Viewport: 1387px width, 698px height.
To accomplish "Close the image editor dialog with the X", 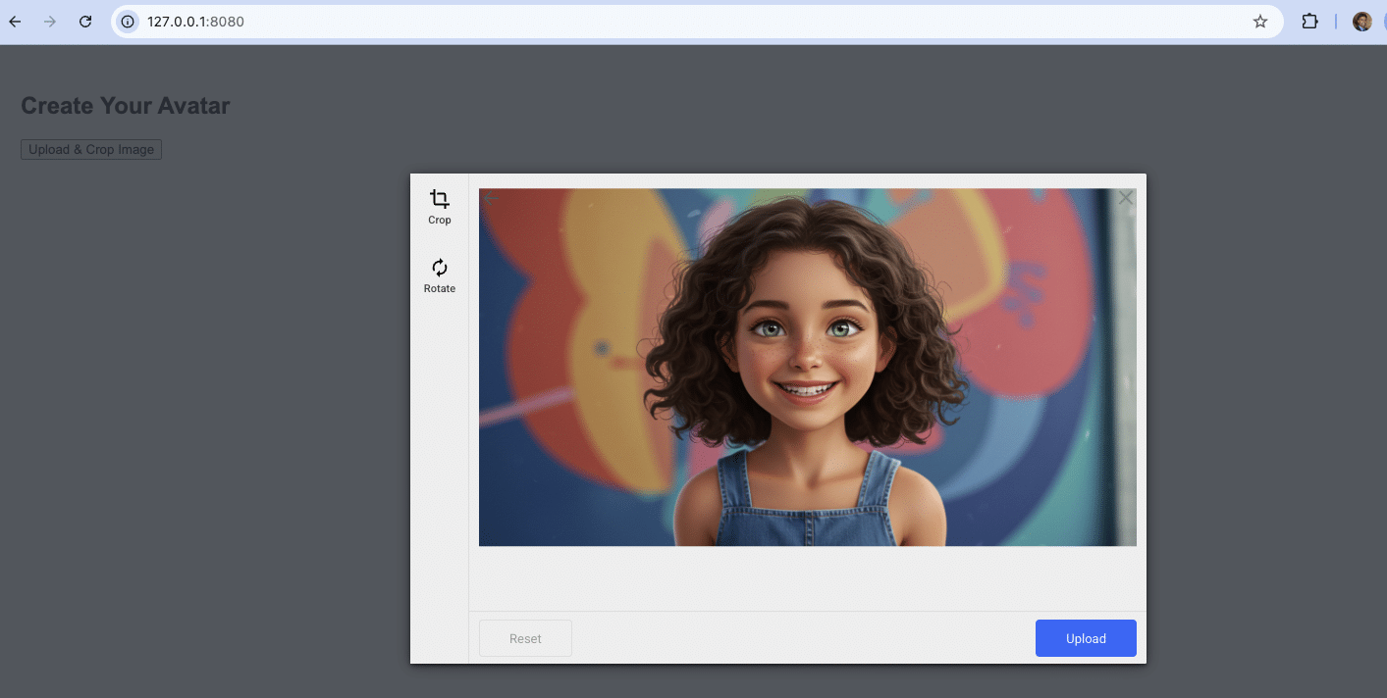I will pyautogui.click(x=1125, y=197).
